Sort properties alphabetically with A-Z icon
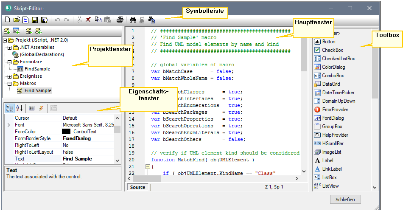Screen dimensions: 403x211 20,108
